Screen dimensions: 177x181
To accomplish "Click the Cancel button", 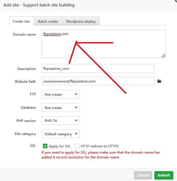I will pos(143,175).
